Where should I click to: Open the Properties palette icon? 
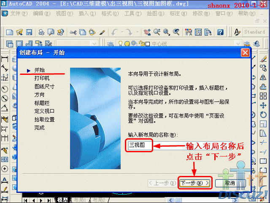[x=189, y=32]
